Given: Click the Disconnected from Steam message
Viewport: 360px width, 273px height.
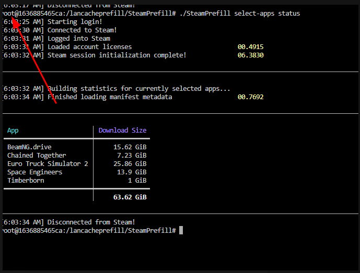Looking at the screenshot, I should (x=91, y=222).
